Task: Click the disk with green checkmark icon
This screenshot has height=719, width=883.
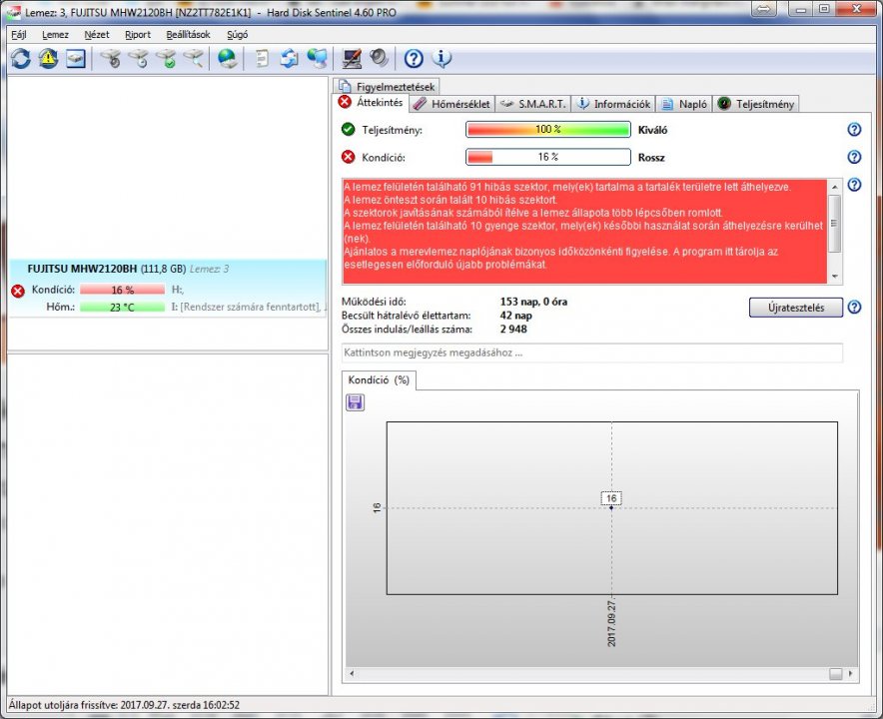Action: click(166, 59)
